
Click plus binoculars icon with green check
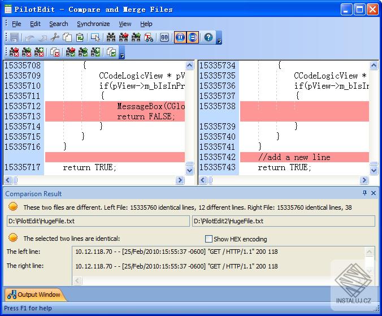click(95, 52)
